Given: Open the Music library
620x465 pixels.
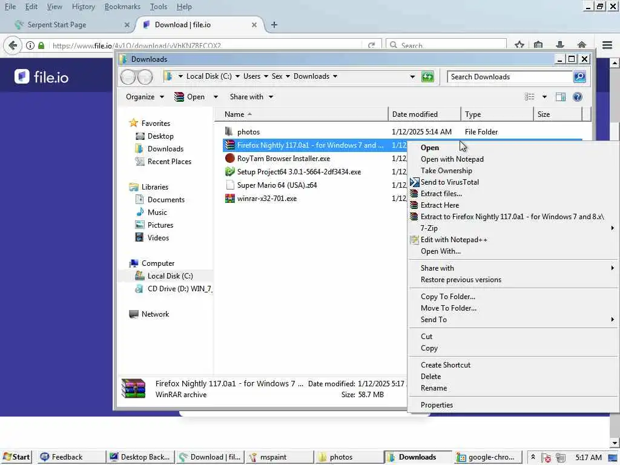Looking at the screenshot, I should pos(157,213).
